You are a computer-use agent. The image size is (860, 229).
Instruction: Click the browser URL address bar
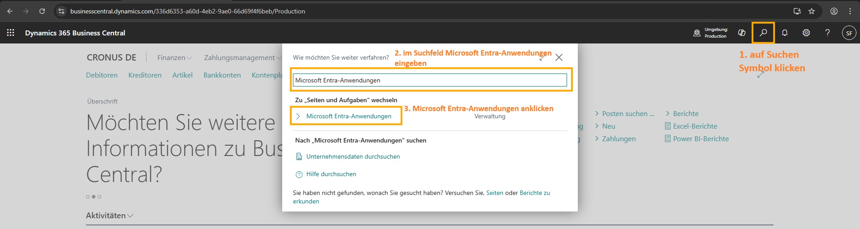(x=421, y=11)
